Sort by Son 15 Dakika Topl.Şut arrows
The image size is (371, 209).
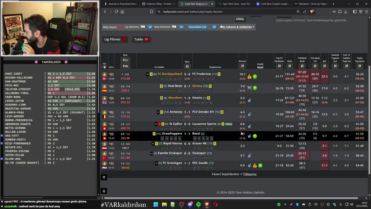pyautogui.click(x=347, y=66)
